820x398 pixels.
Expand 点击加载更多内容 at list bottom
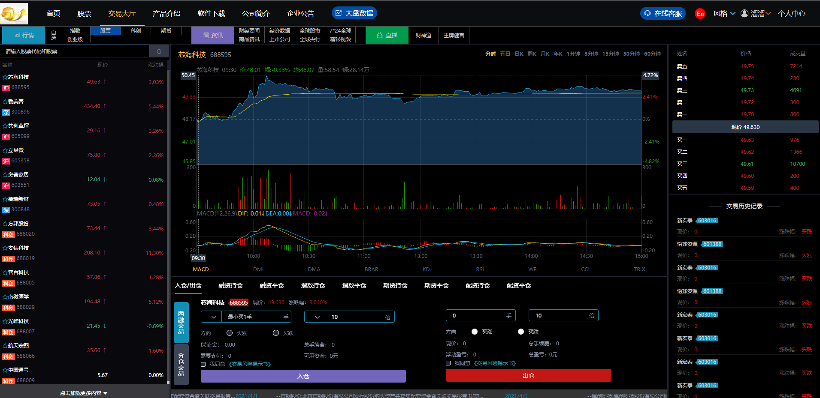(x=84, y=393)
